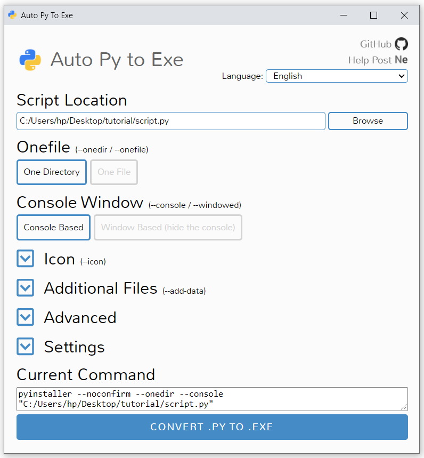Maximize the Auto Py To Exe window

373,15
